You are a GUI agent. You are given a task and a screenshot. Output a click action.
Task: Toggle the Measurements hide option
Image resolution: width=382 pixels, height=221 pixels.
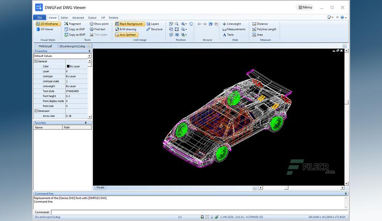tap(234, 29)
